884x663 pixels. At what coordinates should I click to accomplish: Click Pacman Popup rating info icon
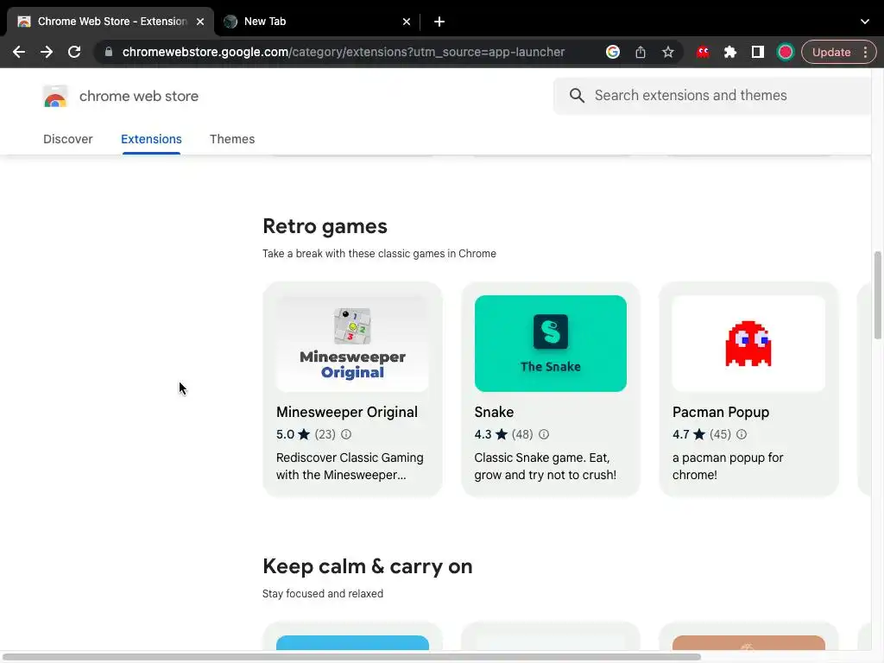(742, 434)
